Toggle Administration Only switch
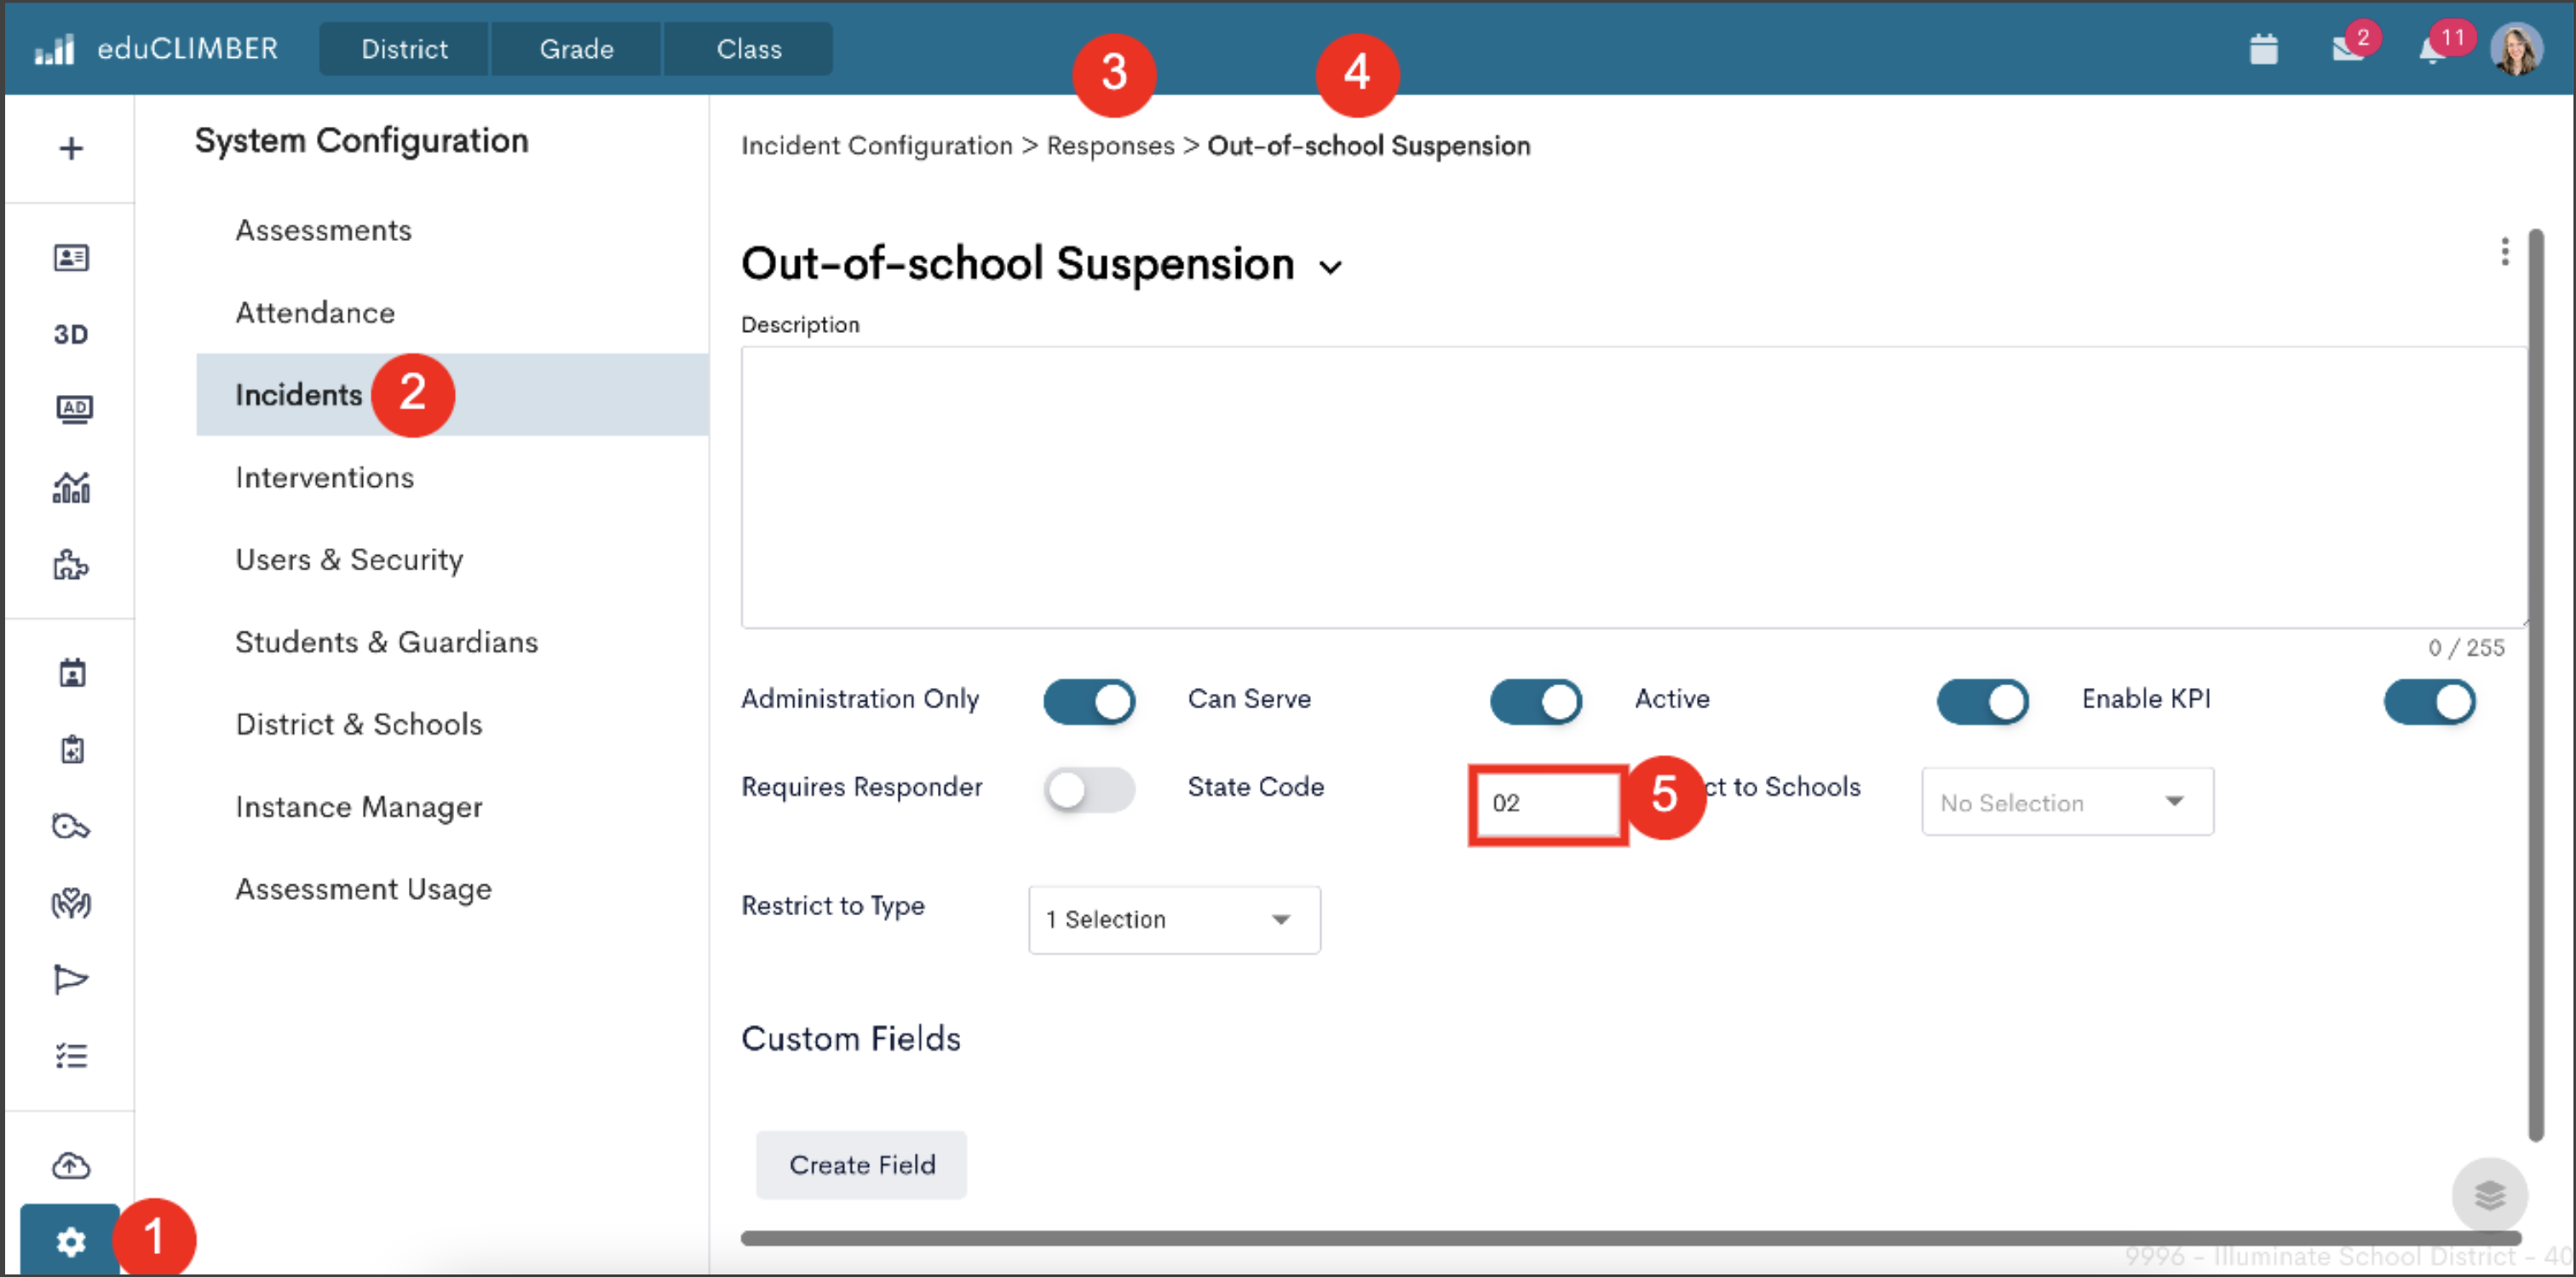The width and height of the screenshot is (2576, 1277). point(1089,702)
